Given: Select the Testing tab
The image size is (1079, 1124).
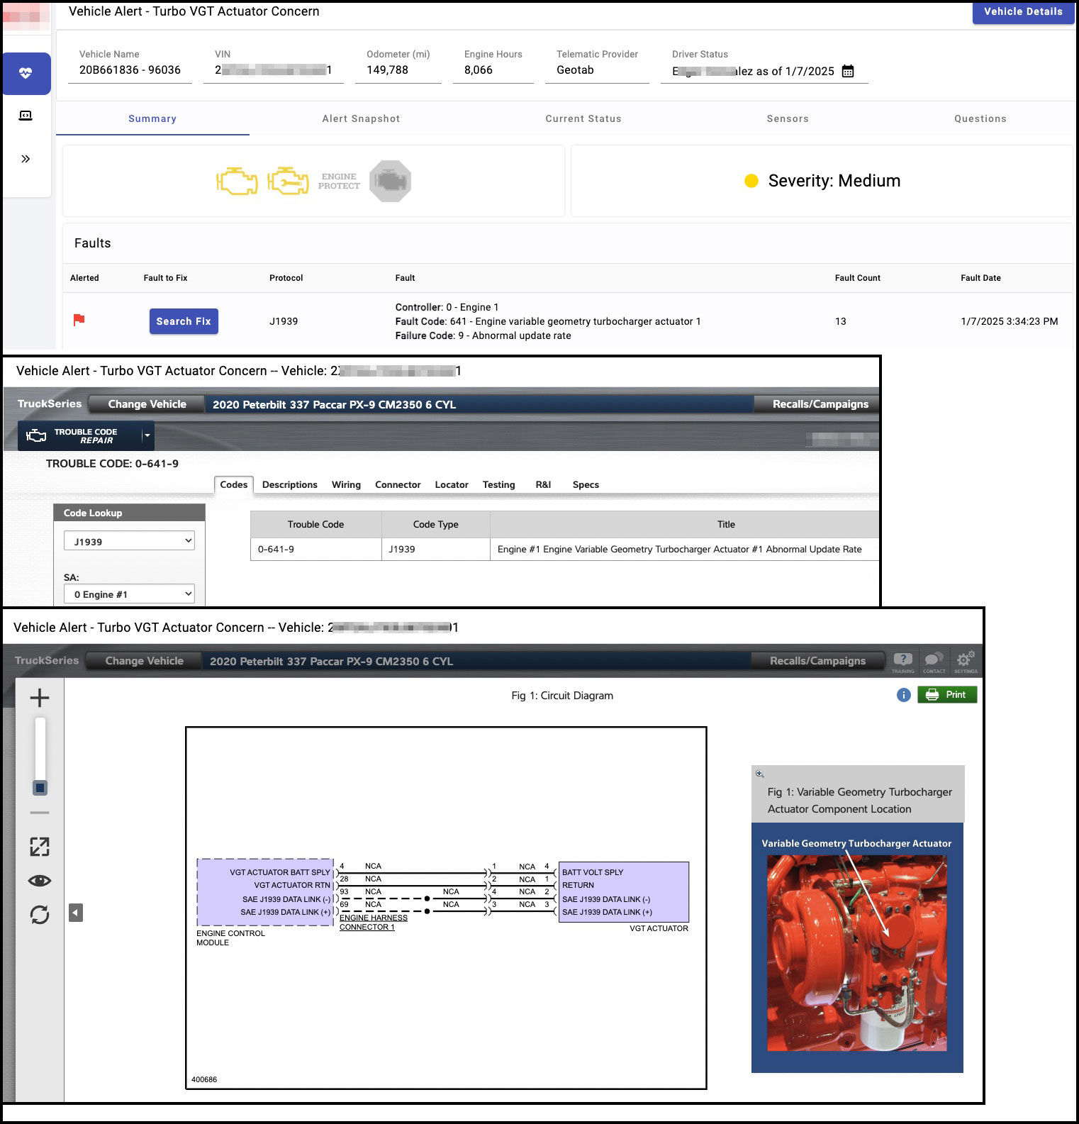Looking at the screenshot, I should [x=499, y=485].
